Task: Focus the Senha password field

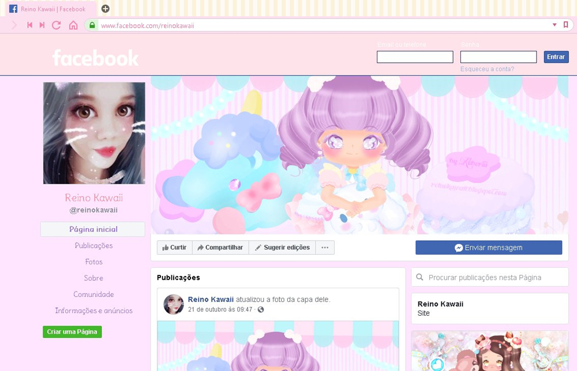Action: tap(499, 57)
